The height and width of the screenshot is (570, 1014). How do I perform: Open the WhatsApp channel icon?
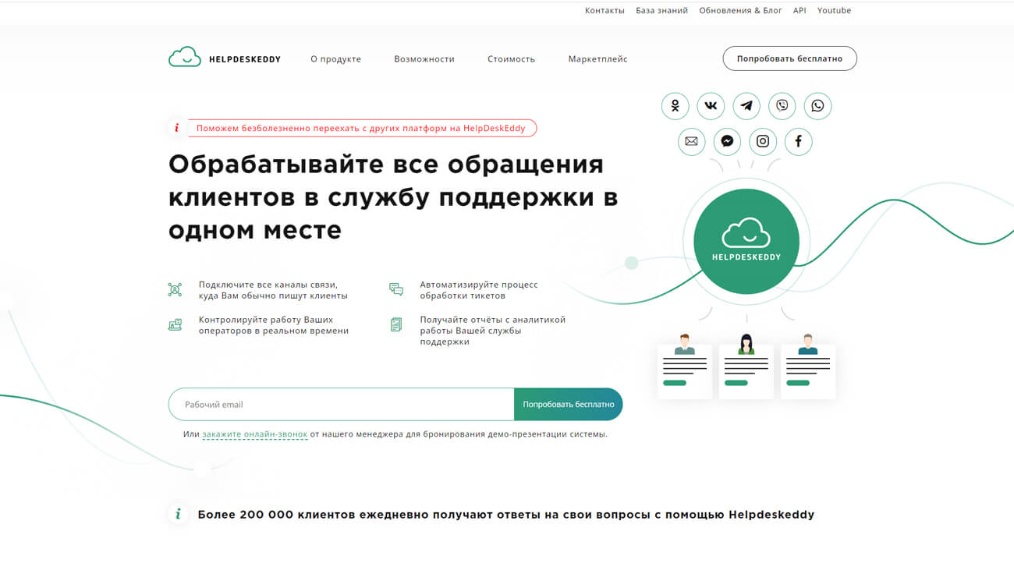click(817, 106)
